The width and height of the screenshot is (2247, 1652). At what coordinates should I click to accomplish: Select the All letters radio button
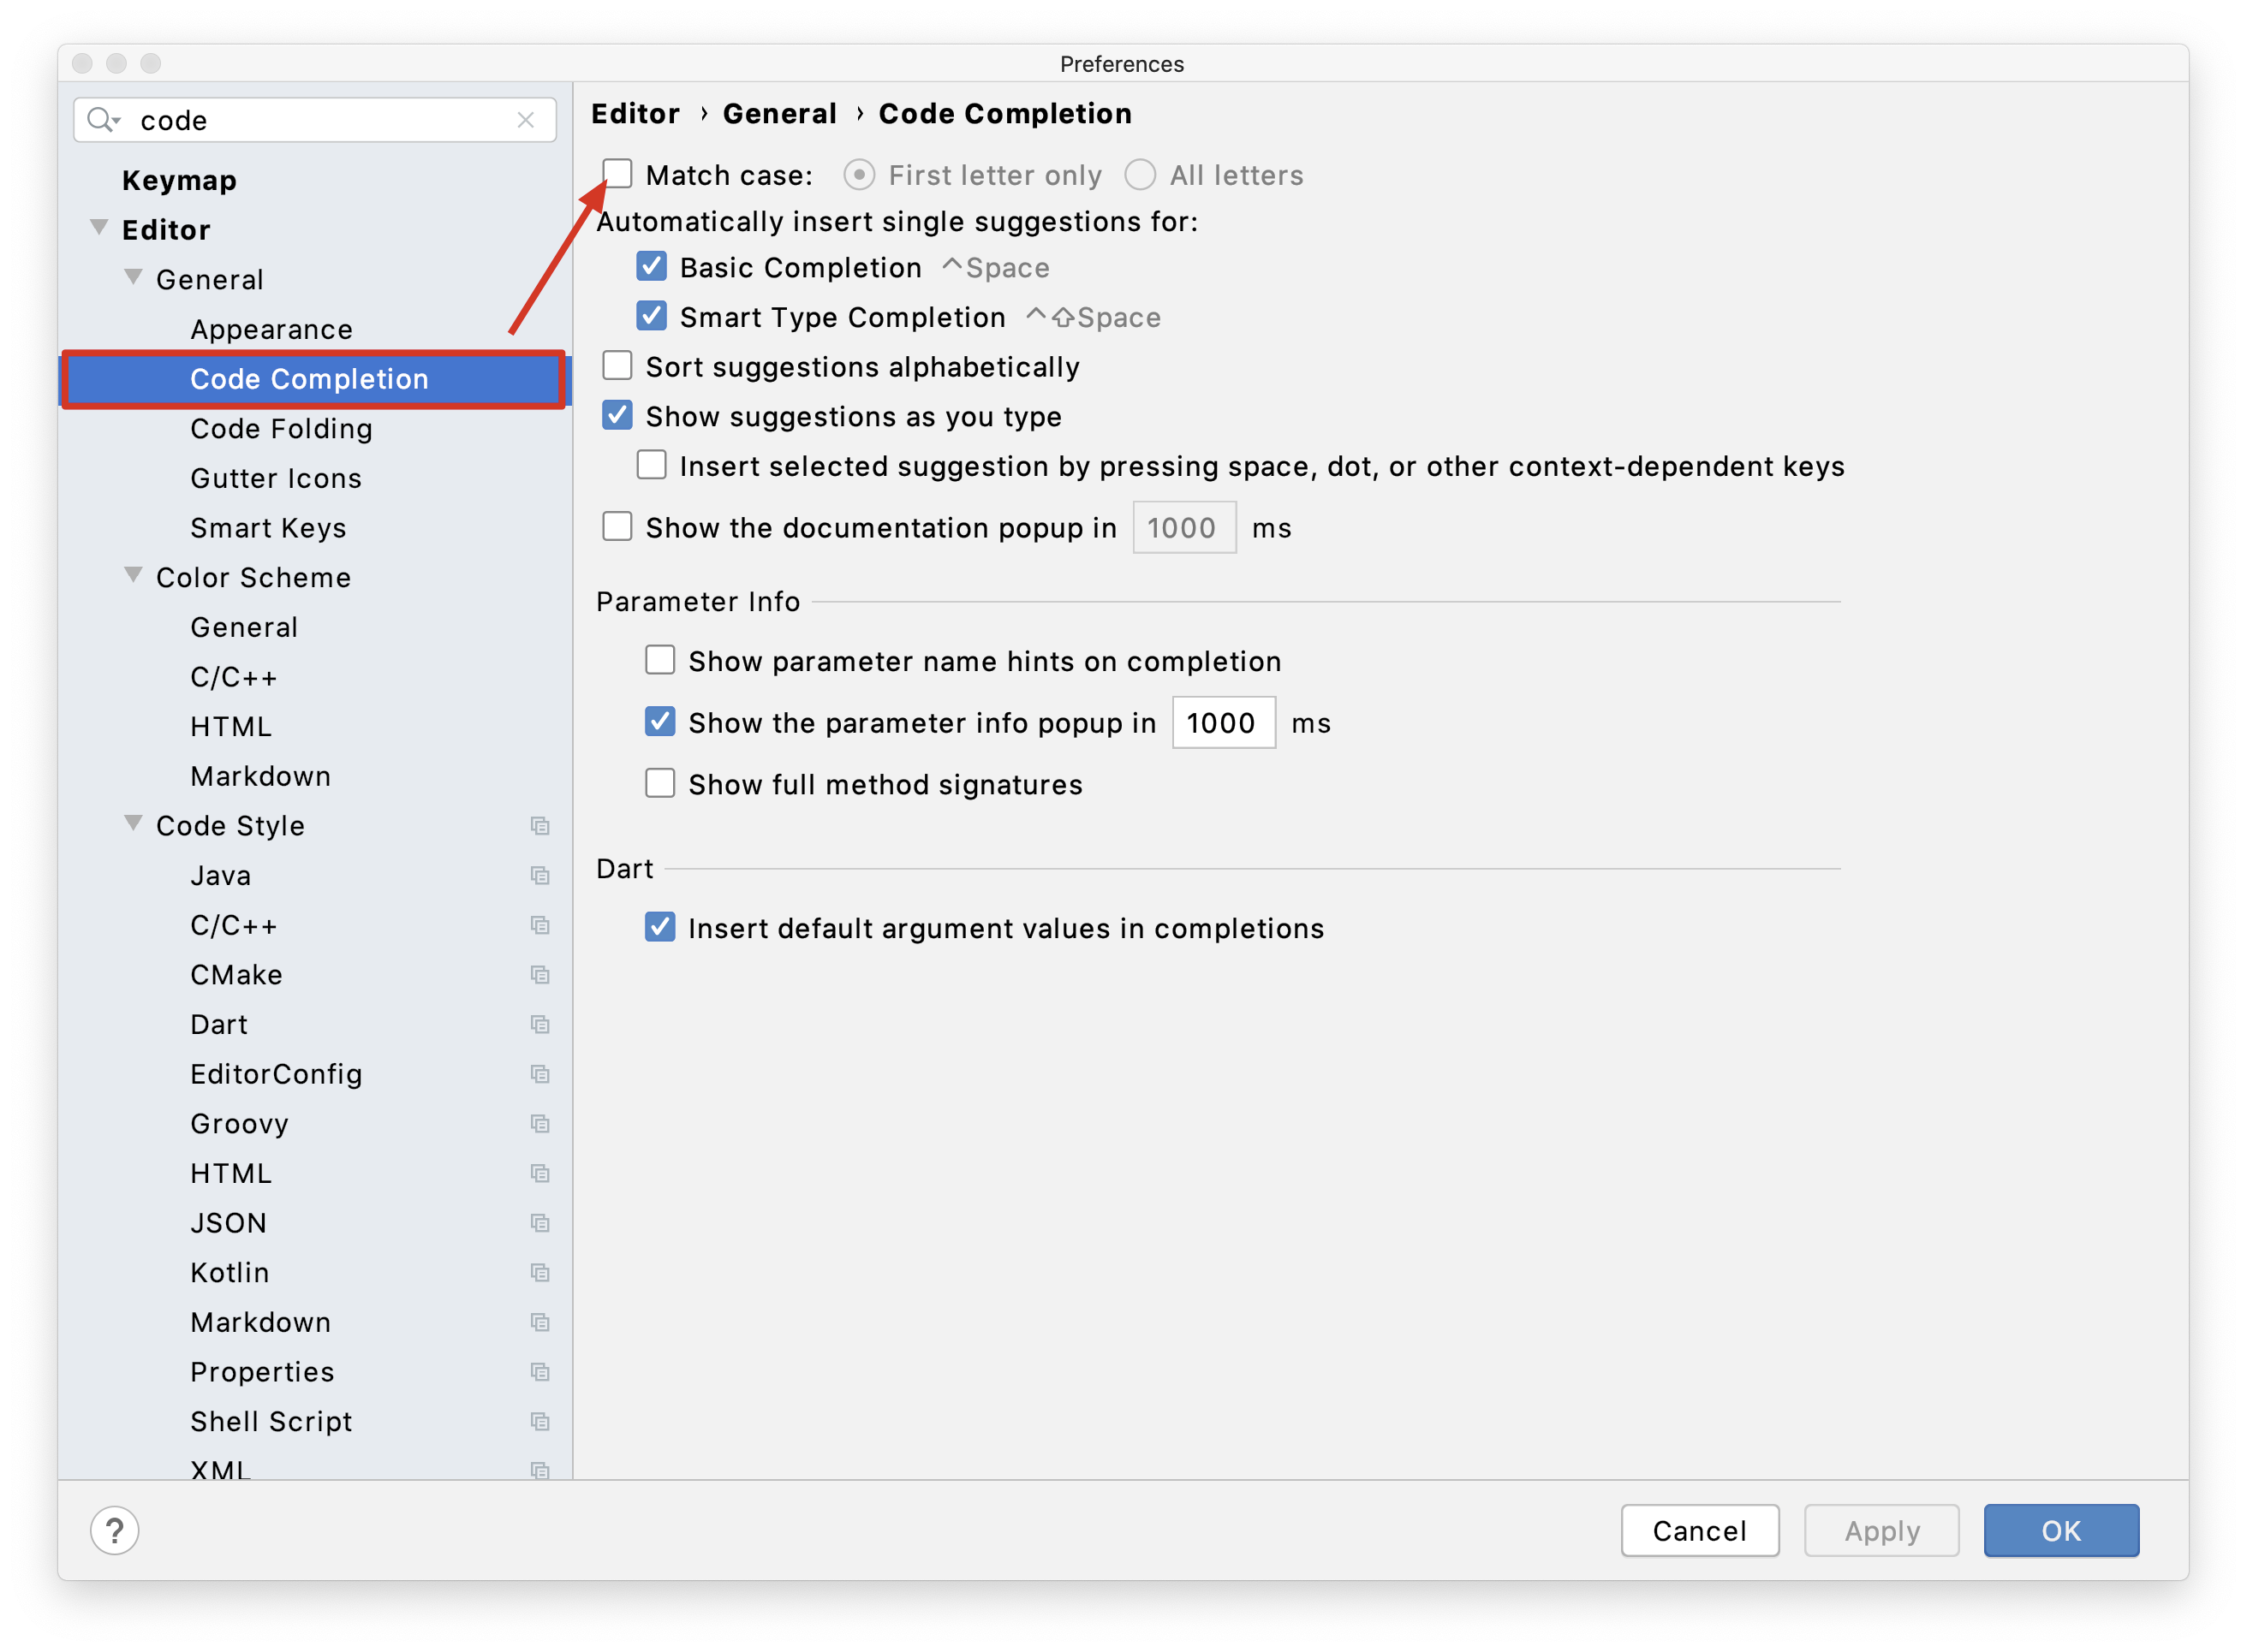coord(1140,175)
